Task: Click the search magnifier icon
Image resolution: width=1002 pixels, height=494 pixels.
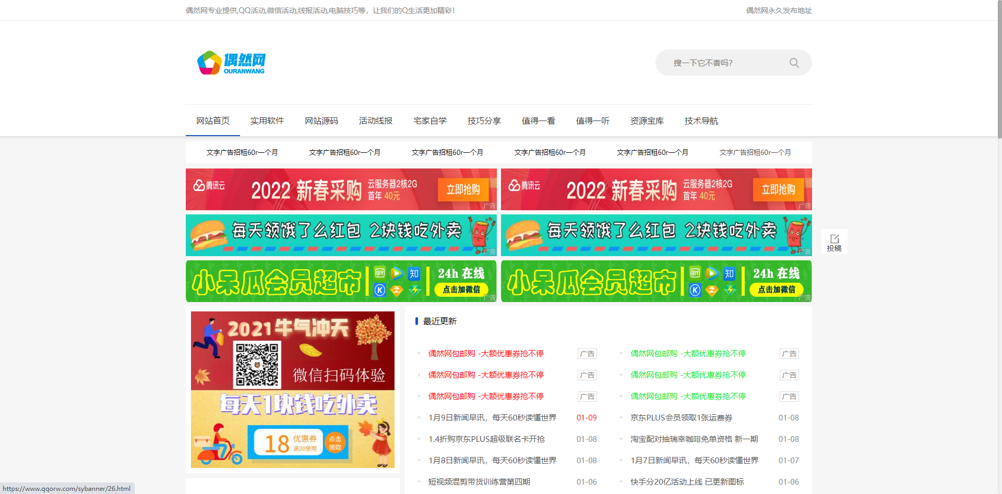Action: 794,63
